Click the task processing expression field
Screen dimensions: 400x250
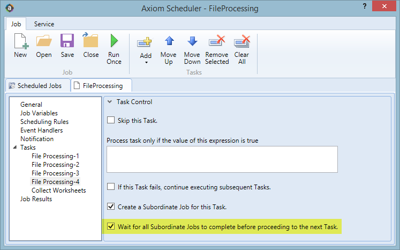[x=222, y=159]
